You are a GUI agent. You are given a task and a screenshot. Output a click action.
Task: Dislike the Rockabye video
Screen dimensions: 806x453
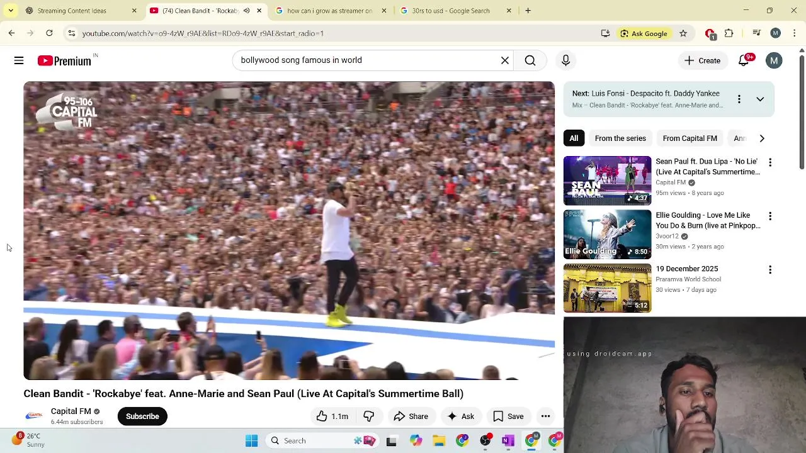click(x=369, y=416)
